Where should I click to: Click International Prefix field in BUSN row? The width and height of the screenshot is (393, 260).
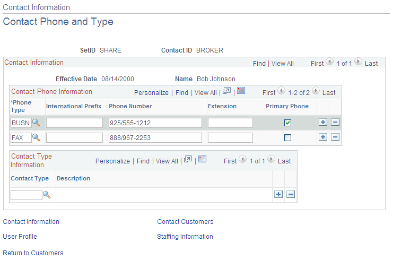[74, 123]
